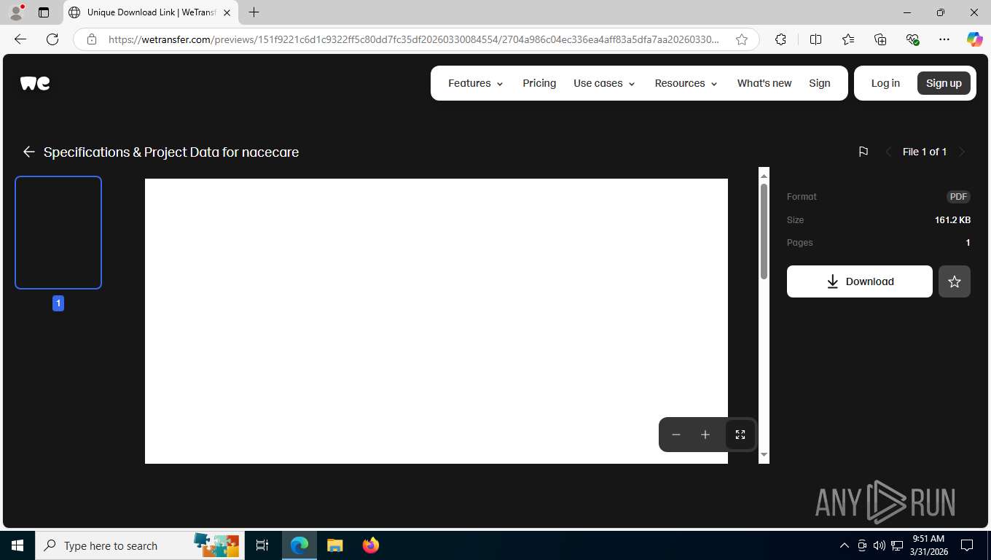Select the 'File 1 of 1' counter text
Image resolution: width=991 pixels, height=560 pixels.
(x=925, y=152)
